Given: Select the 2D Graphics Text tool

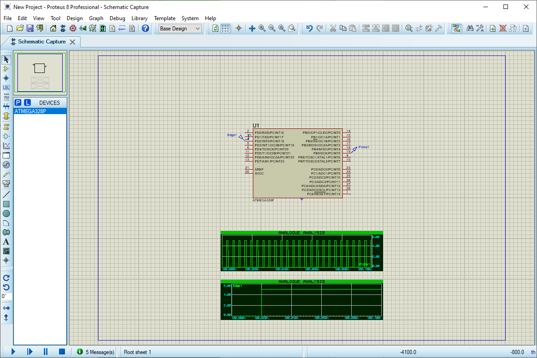Looking at the screenshot, I should coord(6,242).
